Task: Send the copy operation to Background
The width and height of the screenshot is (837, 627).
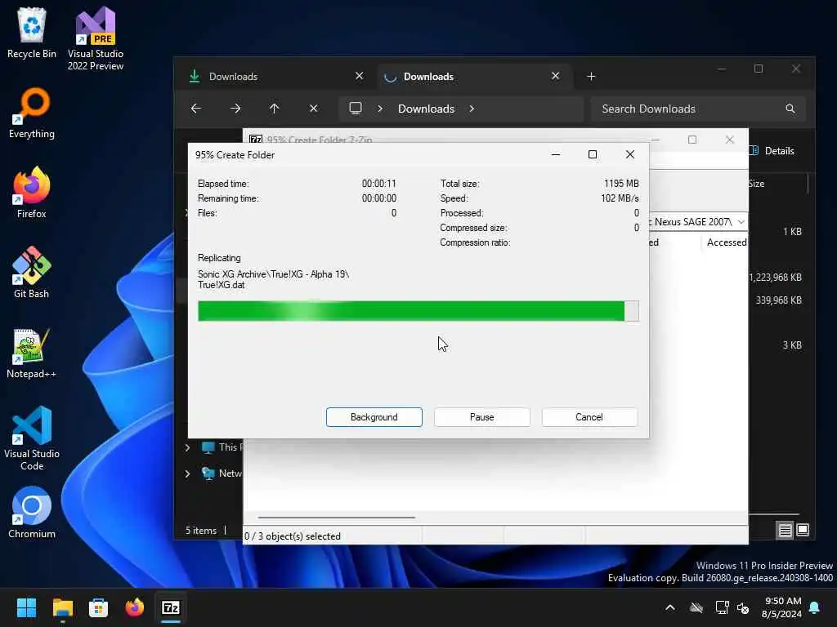Action: tap(374, 417)
